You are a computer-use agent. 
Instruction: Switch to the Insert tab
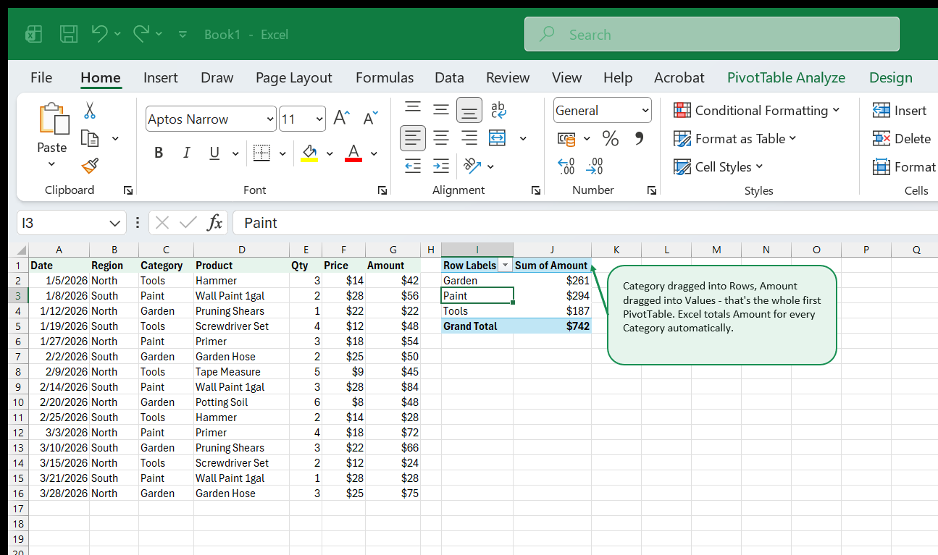pyautogui.click(x=161, y=77)
